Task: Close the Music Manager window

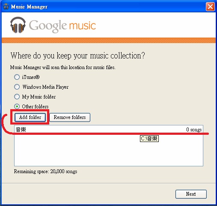Action: [210, 6]
